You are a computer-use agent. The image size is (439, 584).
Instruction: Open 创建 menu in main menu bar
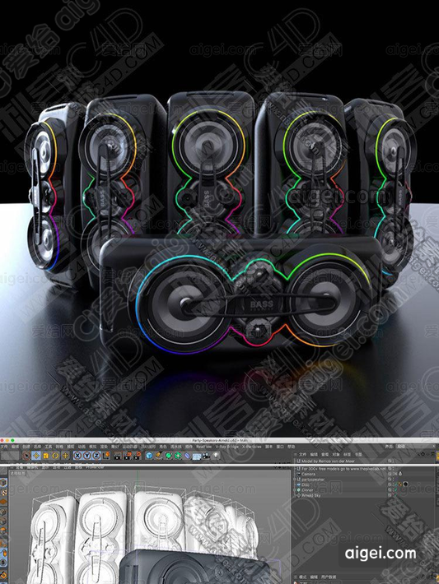[x=26, y=447]
